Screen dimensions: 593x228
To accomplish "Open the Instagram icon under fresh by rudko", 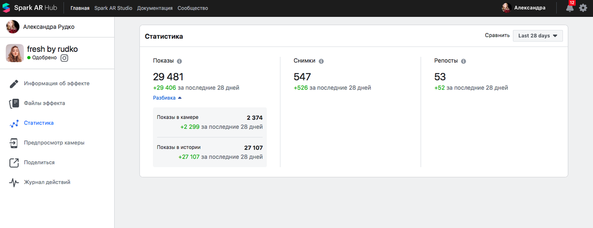I will [65, 58].
